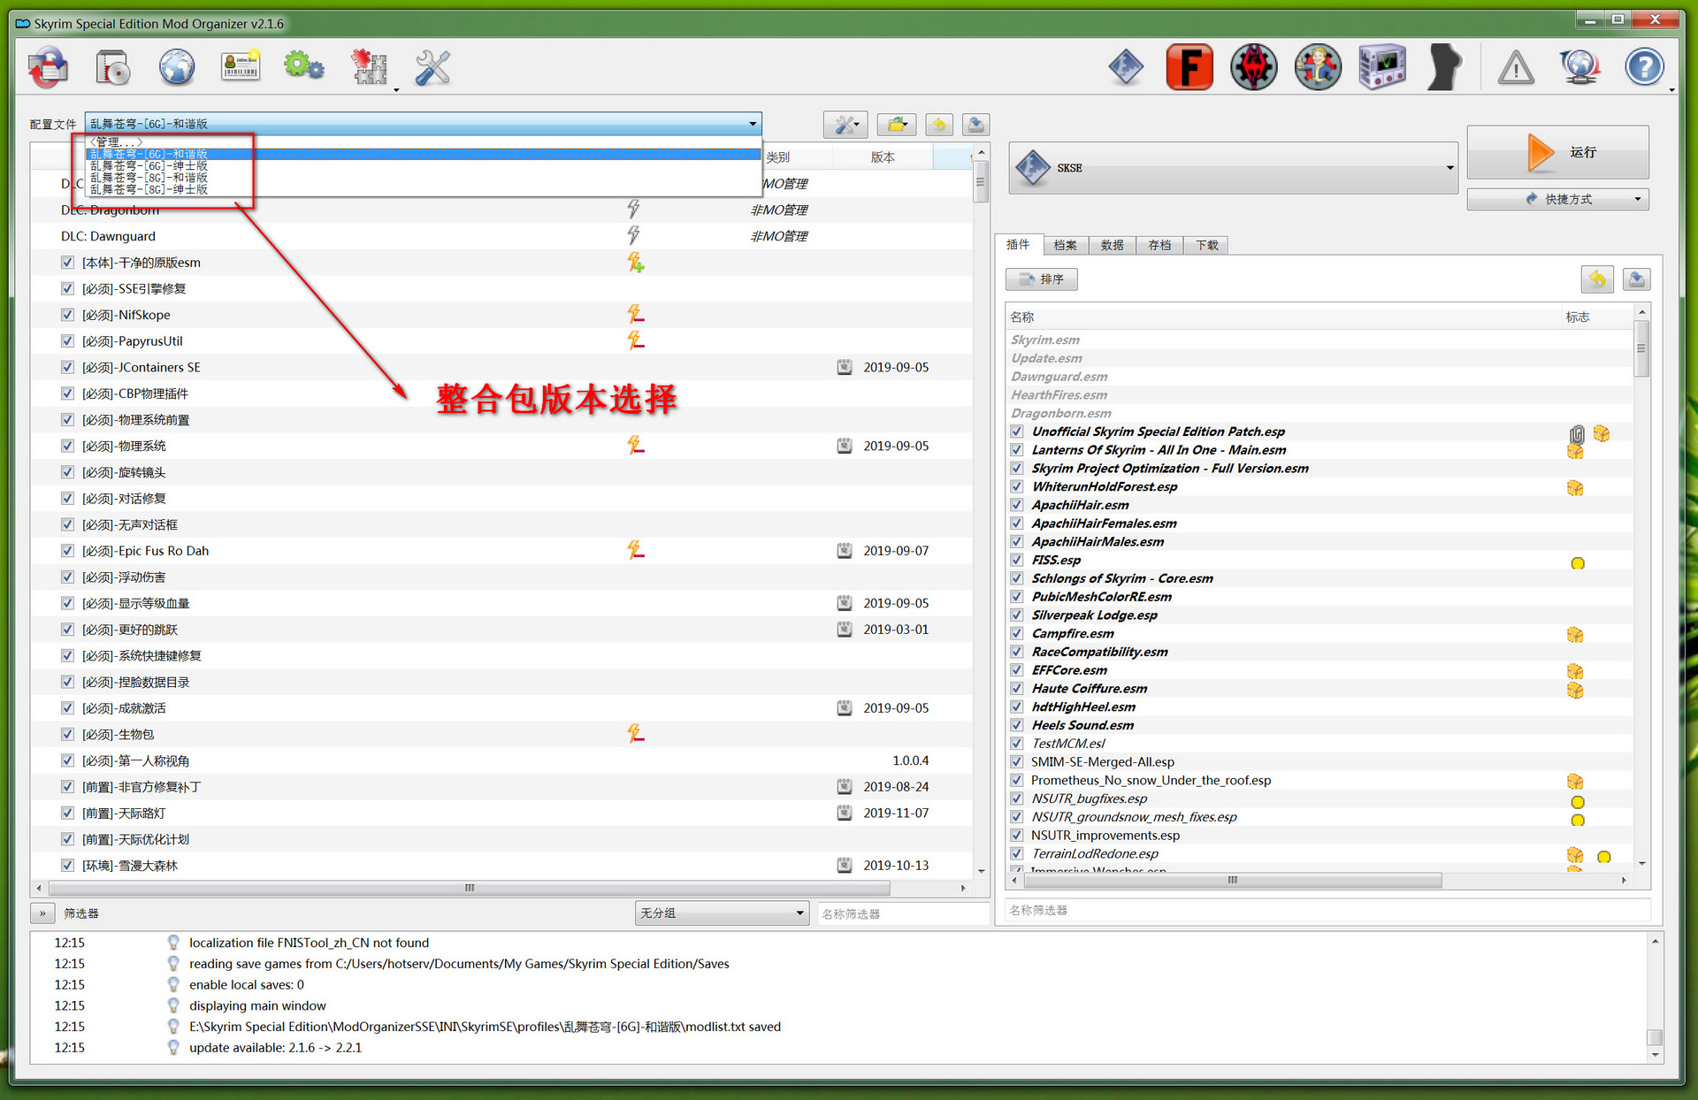The width and height of the screenshot is (1698, 1100).
Task: Switch to the 下载 tab
Action: tap(1206, 245)
